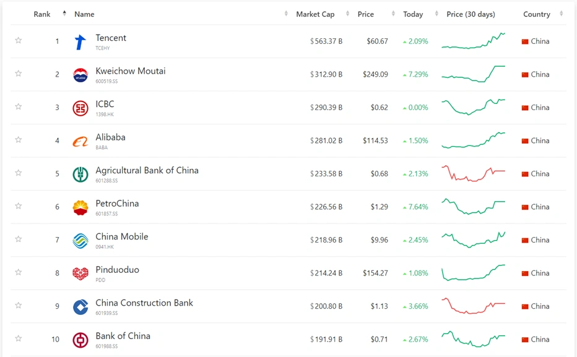577x357 pixels.
Task: Sort table by Market Cap column
Action: (x=315, y=14)
